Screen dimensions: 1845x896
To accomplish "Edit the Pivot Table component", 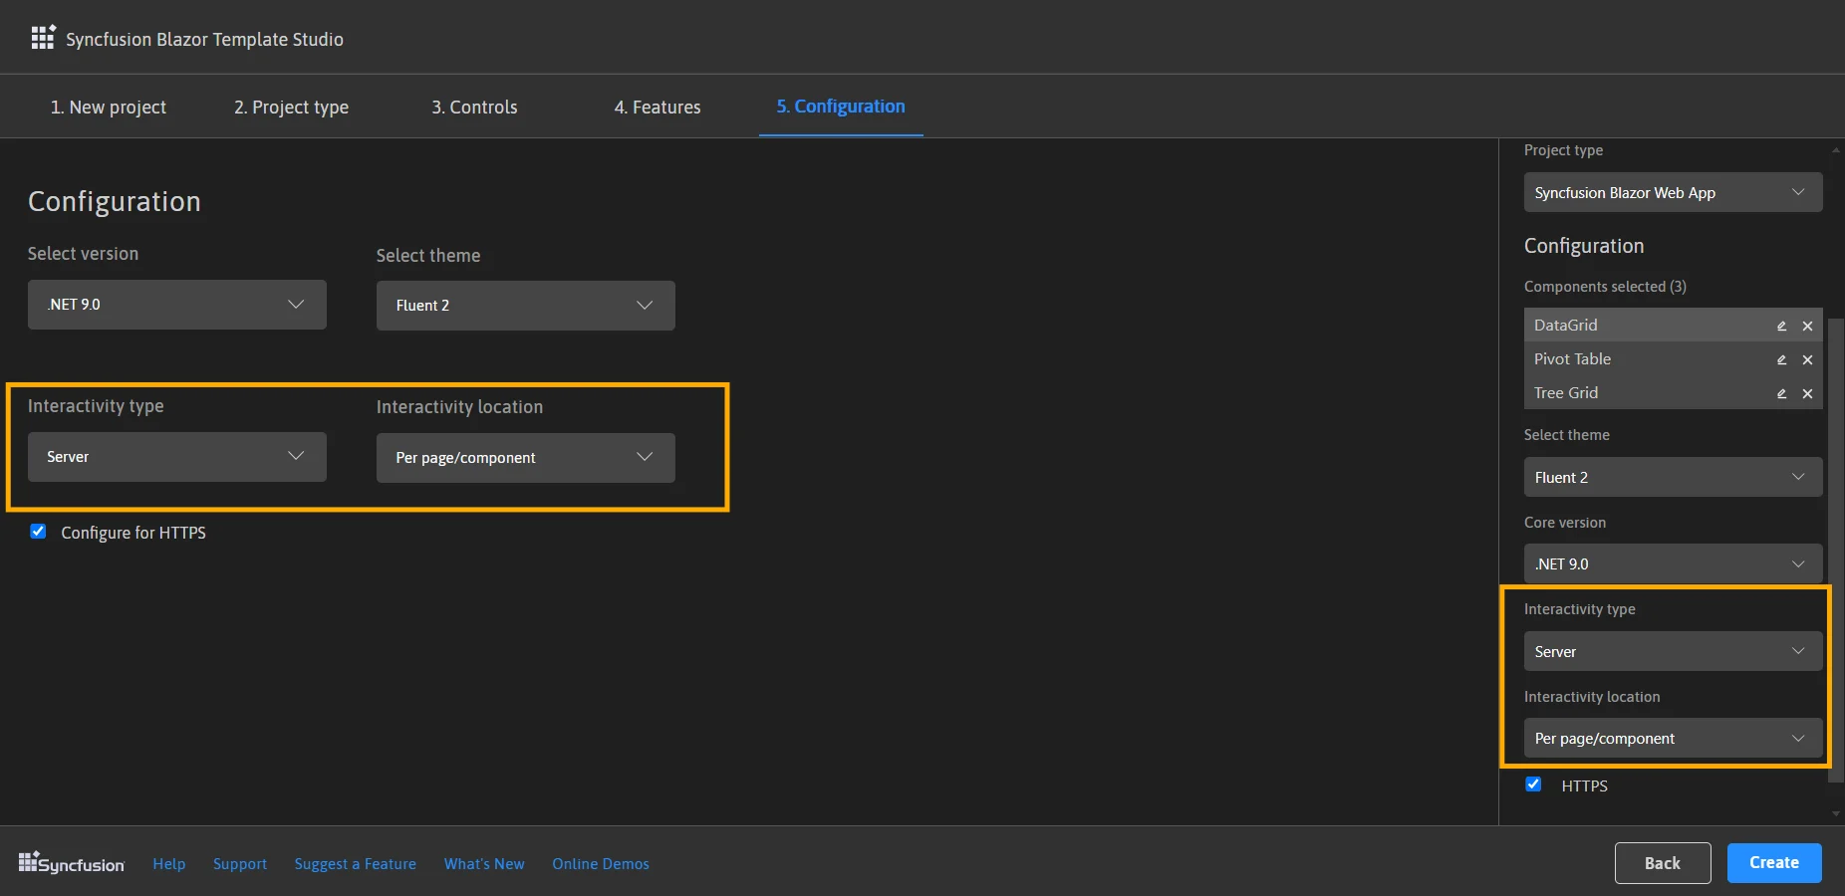I will coord(1781,359).
